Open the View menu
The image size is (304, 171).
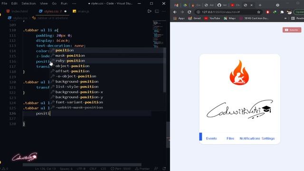point(44,3)
